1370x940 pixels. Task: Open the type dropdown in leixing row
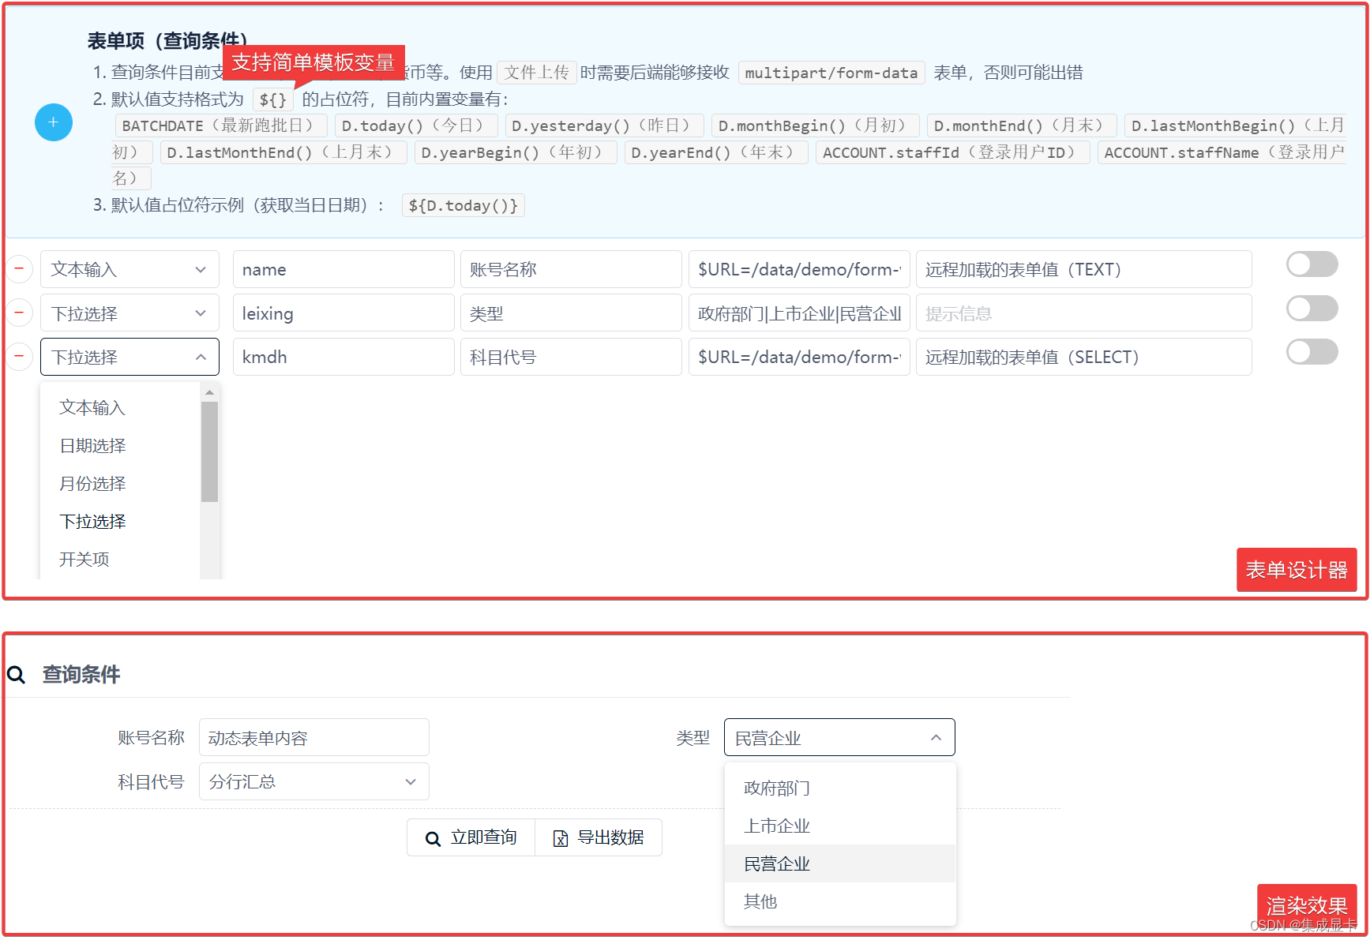point(129,313)
